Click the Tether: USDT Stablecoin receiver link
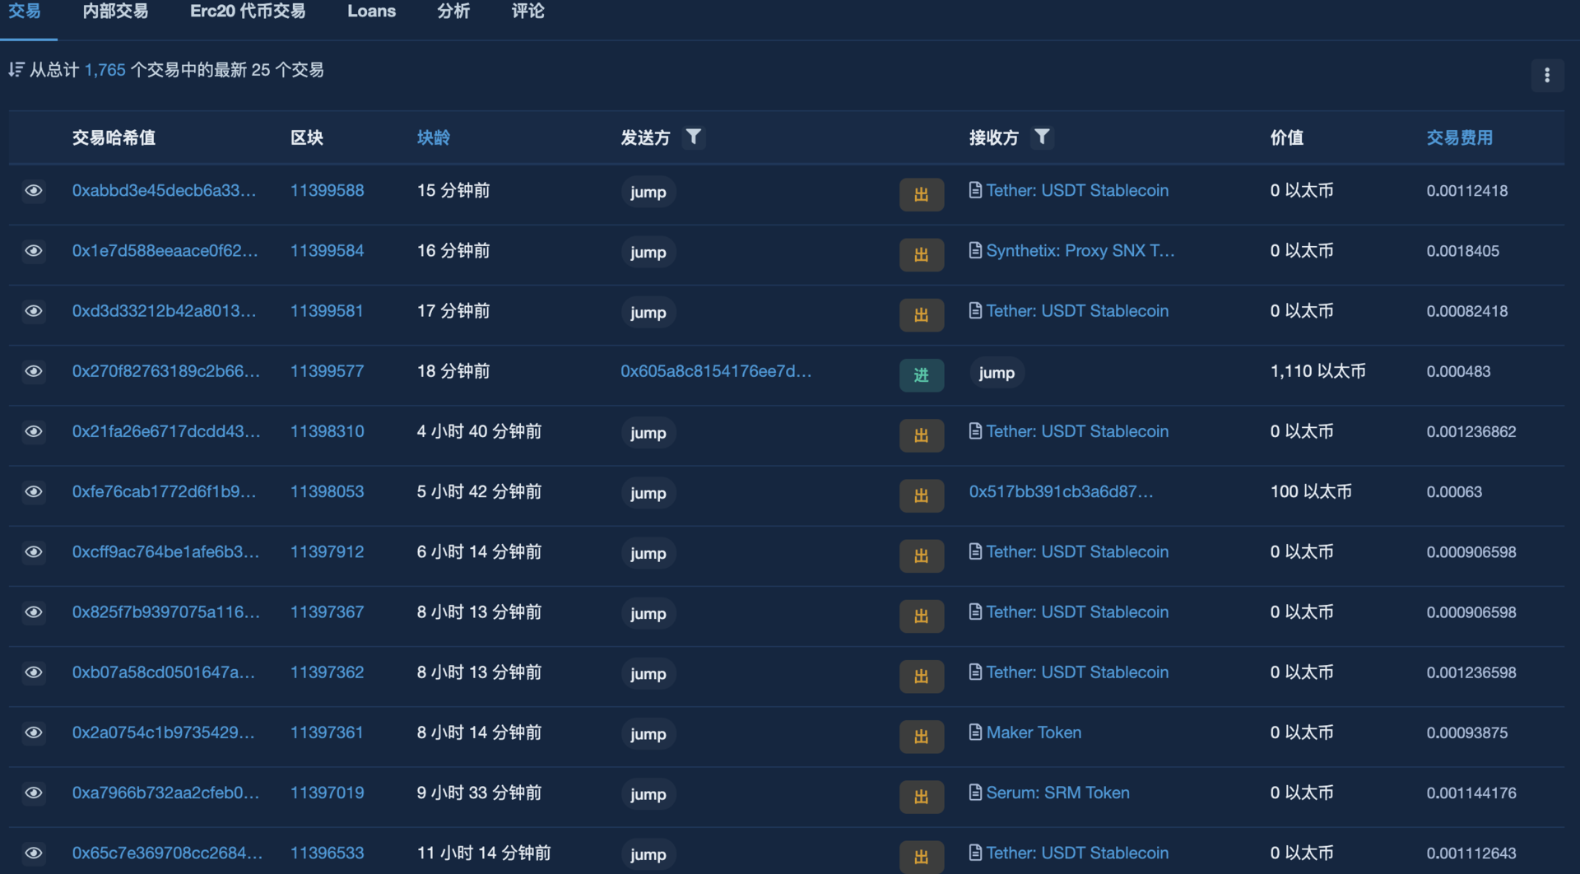Viewport: 1580px width, 874px height. click(1077, 190)
